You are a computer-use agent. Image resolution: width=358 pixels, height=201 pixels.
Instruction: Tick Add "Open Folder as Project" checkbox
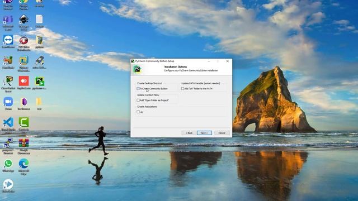pos(138,100)
